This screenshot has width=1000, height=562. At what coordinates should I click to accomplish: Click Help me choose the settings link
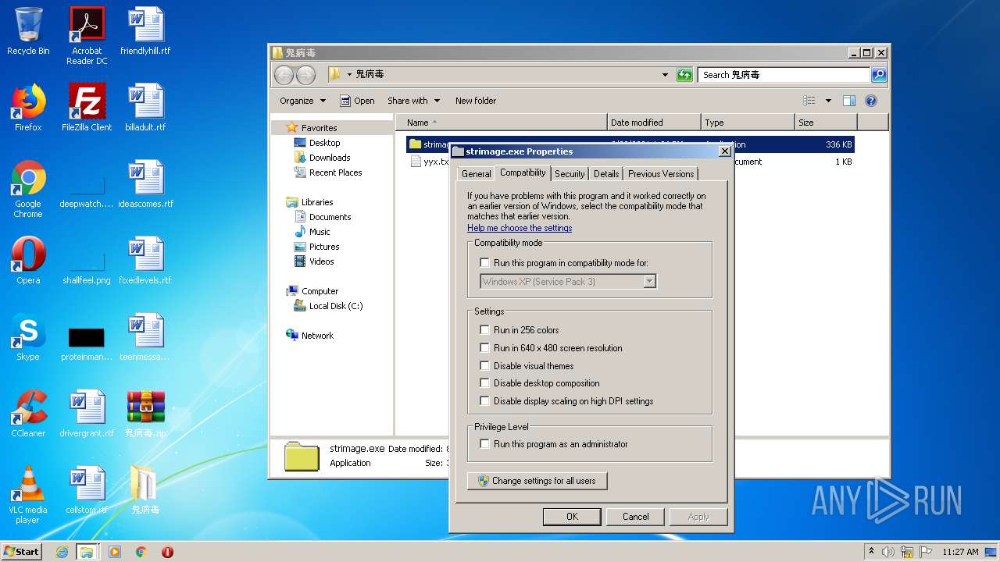coord(520,228)
